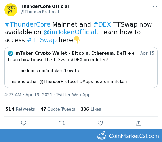The height and width of the screenshot is (142, 162).
Task: Expand the truncated medium link ellipsis
Action: [147, 72]
